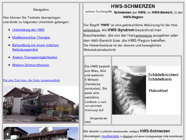The image size is (186, 140).
Task: Click the underlined 'Muskeln' word
Action: (x=128, y=136)
